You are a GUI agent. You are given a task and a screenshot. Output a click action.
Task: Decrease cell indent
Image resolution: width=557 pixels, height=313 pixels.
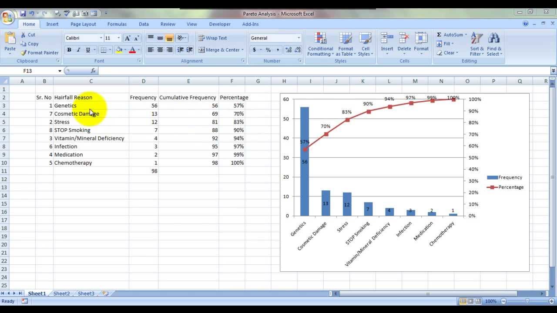180,50
